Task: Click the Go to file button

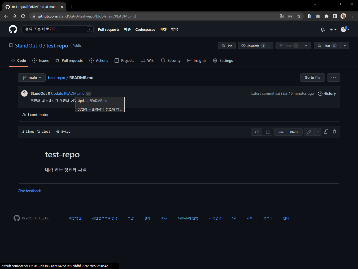Action: pyautogui.click(x=312, y=77)
